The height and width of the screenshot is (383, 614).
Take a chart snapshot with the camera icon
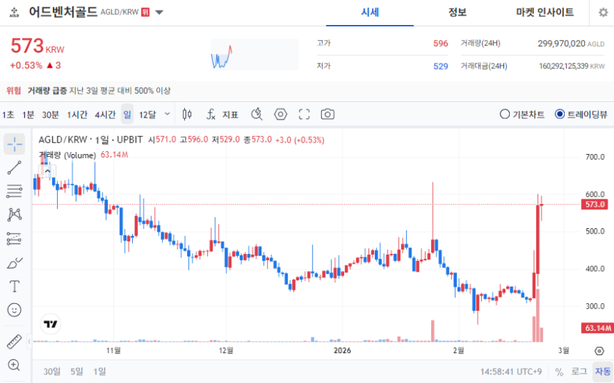point(328,114)
